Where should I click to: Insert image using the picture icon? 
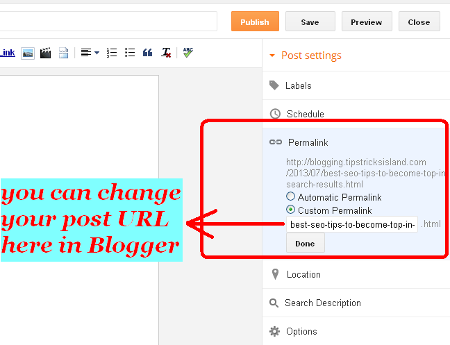click(28, 53)
